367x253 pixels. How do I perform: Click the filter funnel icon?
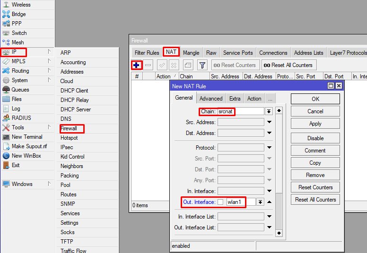202,65
